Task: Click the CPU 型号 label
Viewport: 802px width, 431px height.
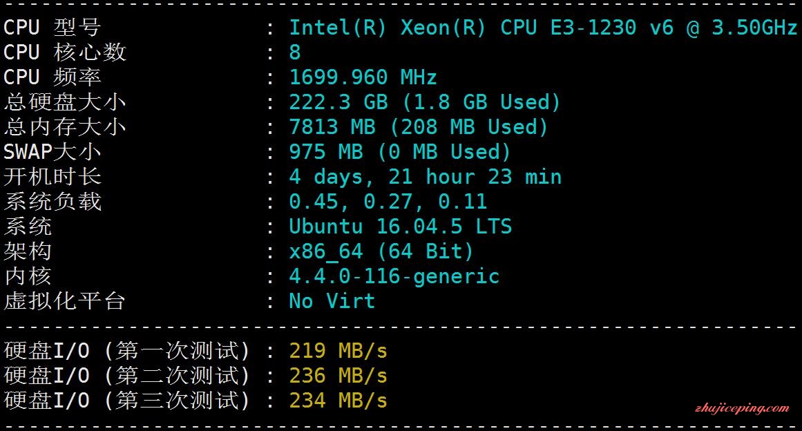Action: 52,28
